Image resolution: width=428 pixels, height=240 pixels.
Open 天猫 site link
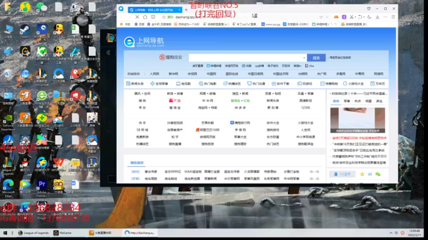175,100
